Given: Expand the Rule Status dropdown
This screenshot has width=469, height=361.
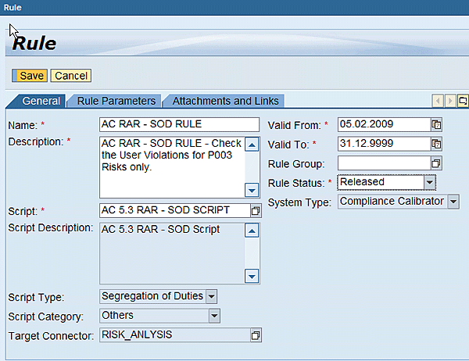Looking at the screenshot, I should [429, 182].
